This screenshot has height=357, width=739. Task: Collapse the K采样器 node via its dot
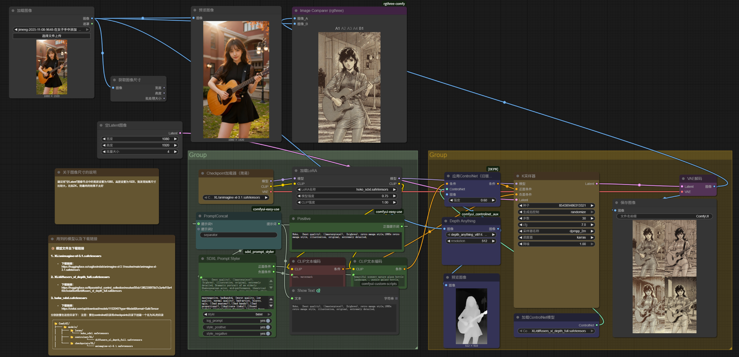pos(518,176)
